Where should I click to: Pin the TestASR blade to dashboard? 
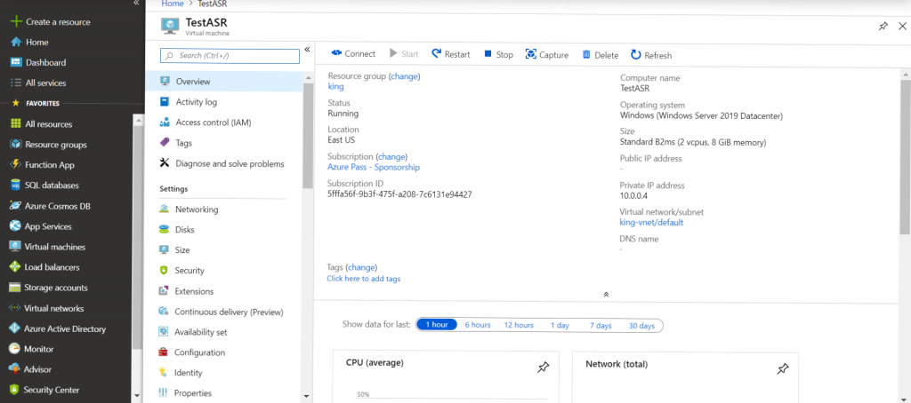pyautogui.click(x=883, y=26)
